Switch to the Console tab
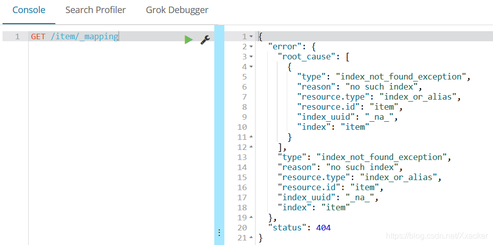Screen dimensions: 493x245 [29, 10]
